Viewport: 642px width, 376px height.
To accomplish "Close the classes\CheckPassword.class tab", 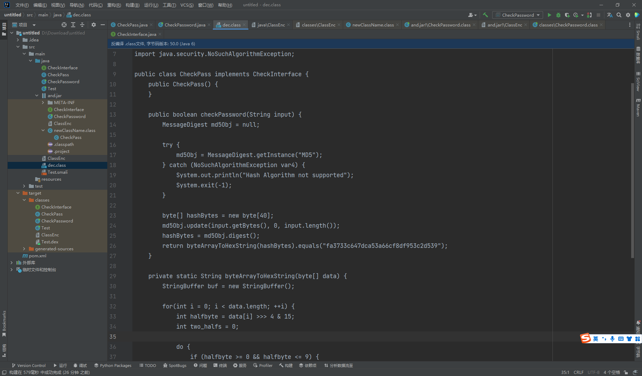I will coord(601,25).
